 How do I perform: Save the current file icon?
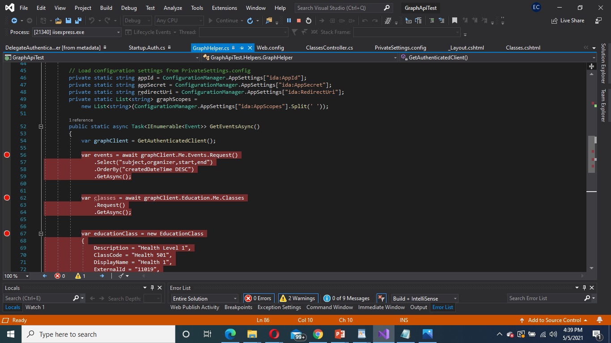(x=68, y=21)
